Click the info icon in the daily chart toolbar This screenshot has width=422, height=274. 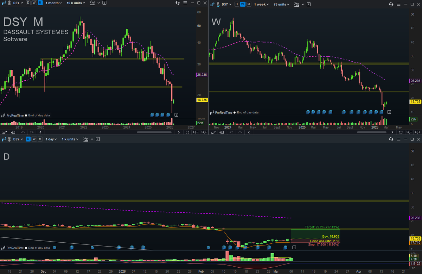click(98, 139)
